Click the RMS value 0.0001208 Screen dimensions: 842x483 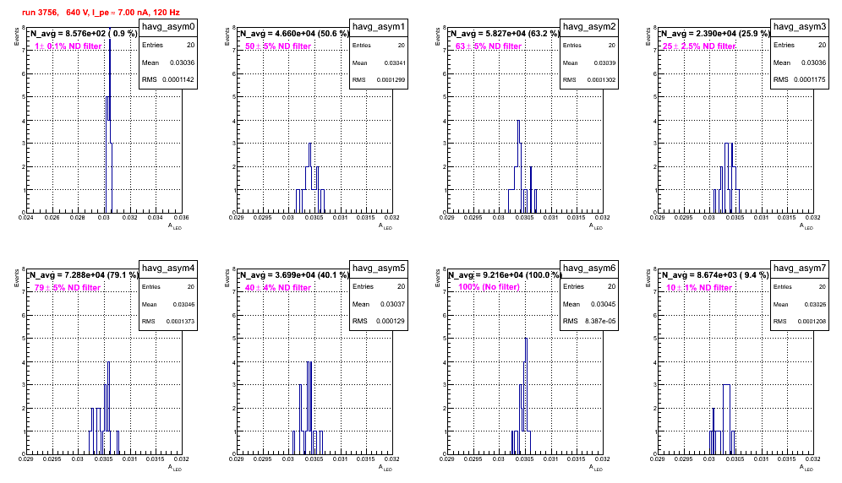click(x=812, y=322)
